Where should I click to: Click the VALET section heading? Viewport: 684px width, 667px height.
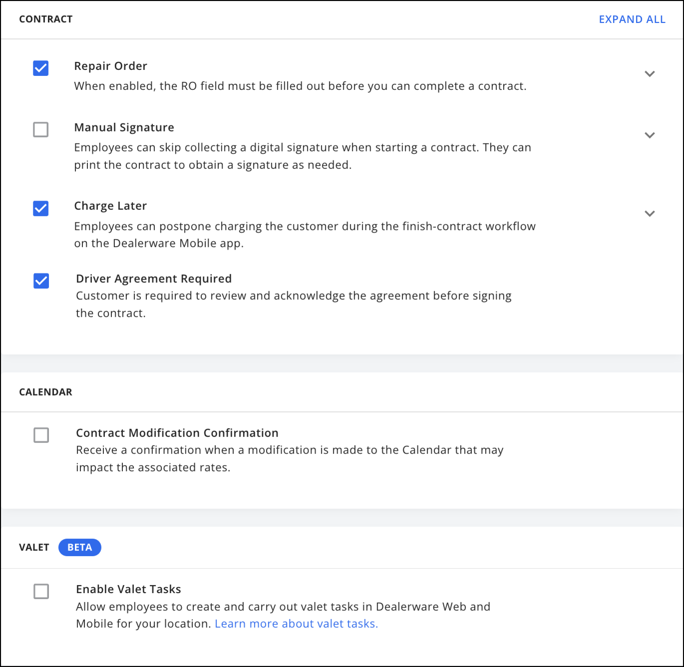tap(34, 547)
